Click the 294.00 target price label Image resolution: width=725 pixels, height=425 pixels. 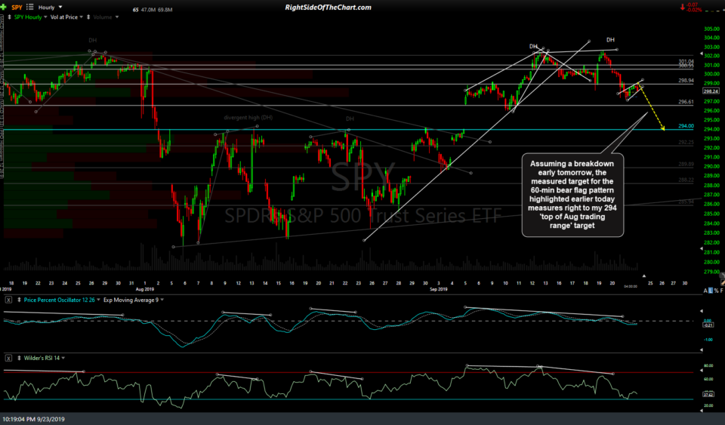686,125
